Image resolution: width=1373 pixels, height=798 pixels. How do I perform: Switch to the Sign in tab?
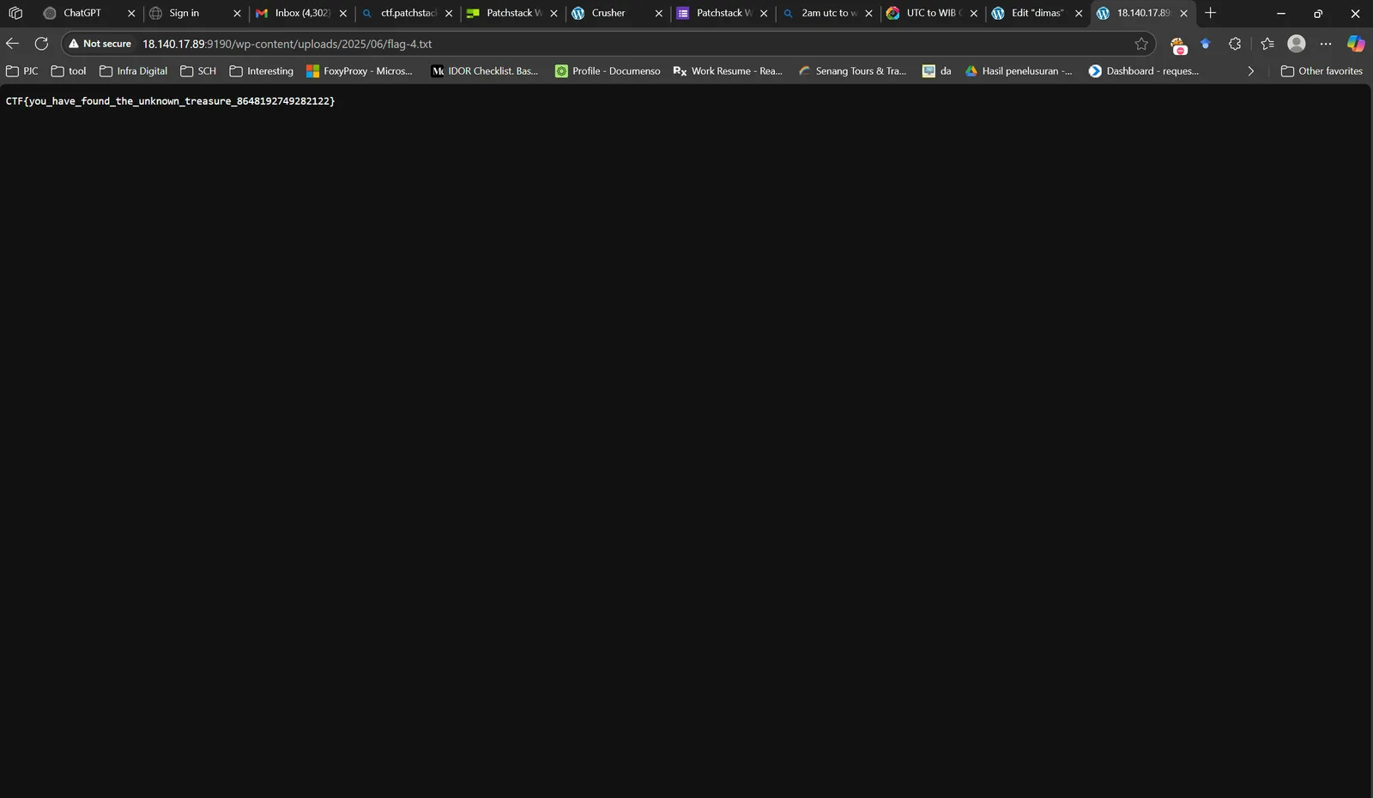tap(184, 13)
